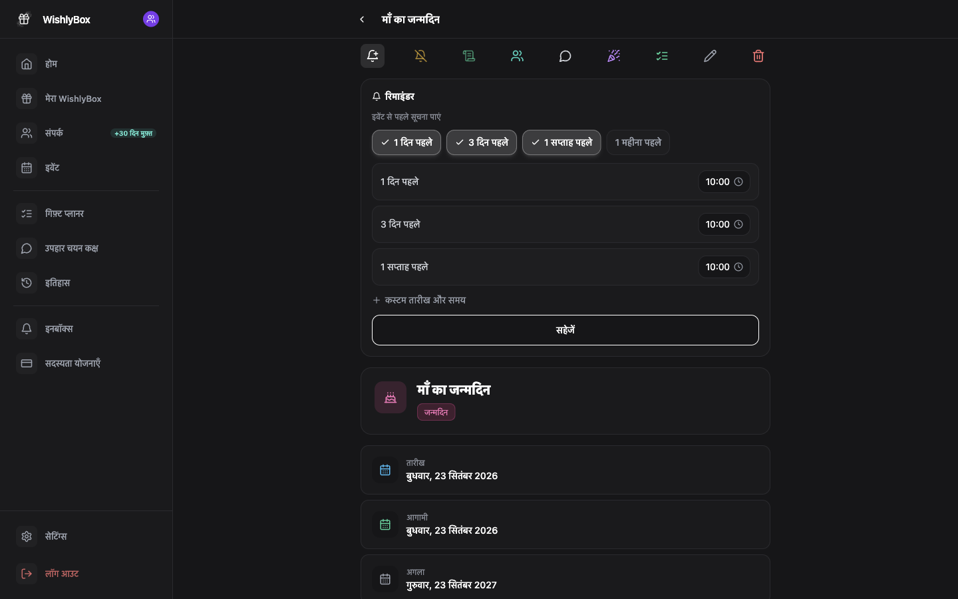The height and width of the screenshot is (599, 958).
Task: Delete event with red trash icon
Action: (x=758, y=56)
